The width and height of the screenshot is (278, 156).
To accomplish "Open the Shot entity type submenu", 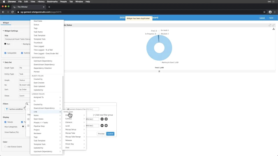I will click(x=74, y=148).
